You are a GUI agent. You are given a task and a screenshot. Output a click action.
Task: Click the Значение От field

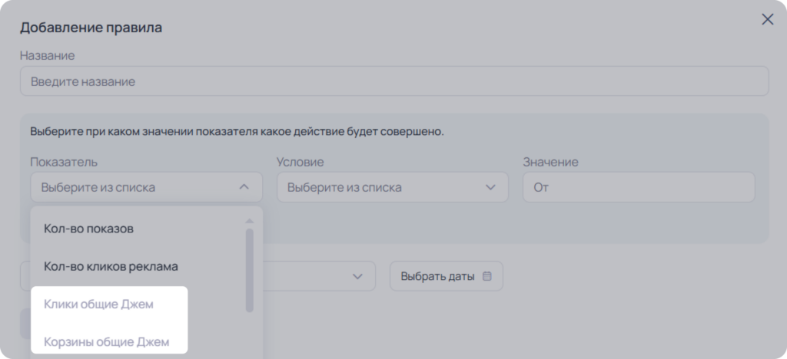[639, 187]
